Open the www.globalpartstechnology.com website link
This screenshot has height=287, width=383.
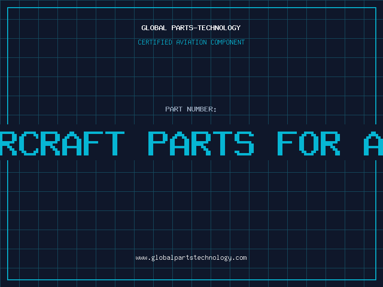pyautogui.click(x=191, y=258)
